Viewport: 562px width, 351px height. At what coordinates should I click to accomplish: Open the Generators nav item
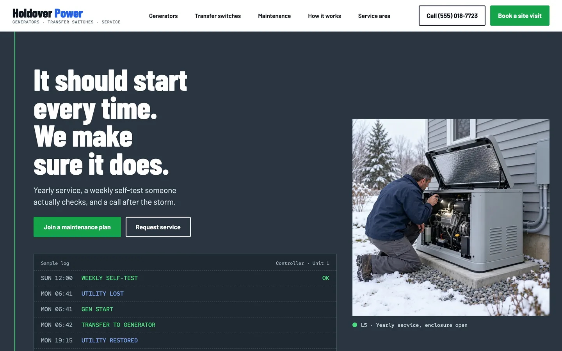pos(163,16)
